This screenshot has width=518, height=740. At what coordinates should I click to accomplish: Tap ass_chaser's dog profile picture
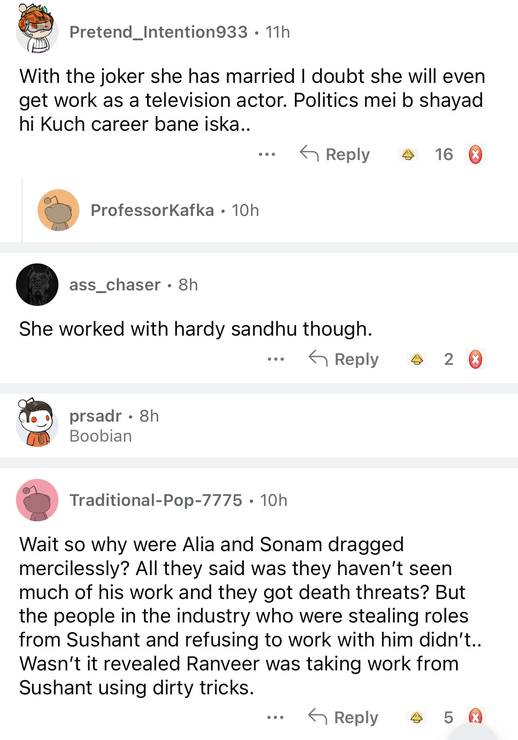(x=37, y=285)
